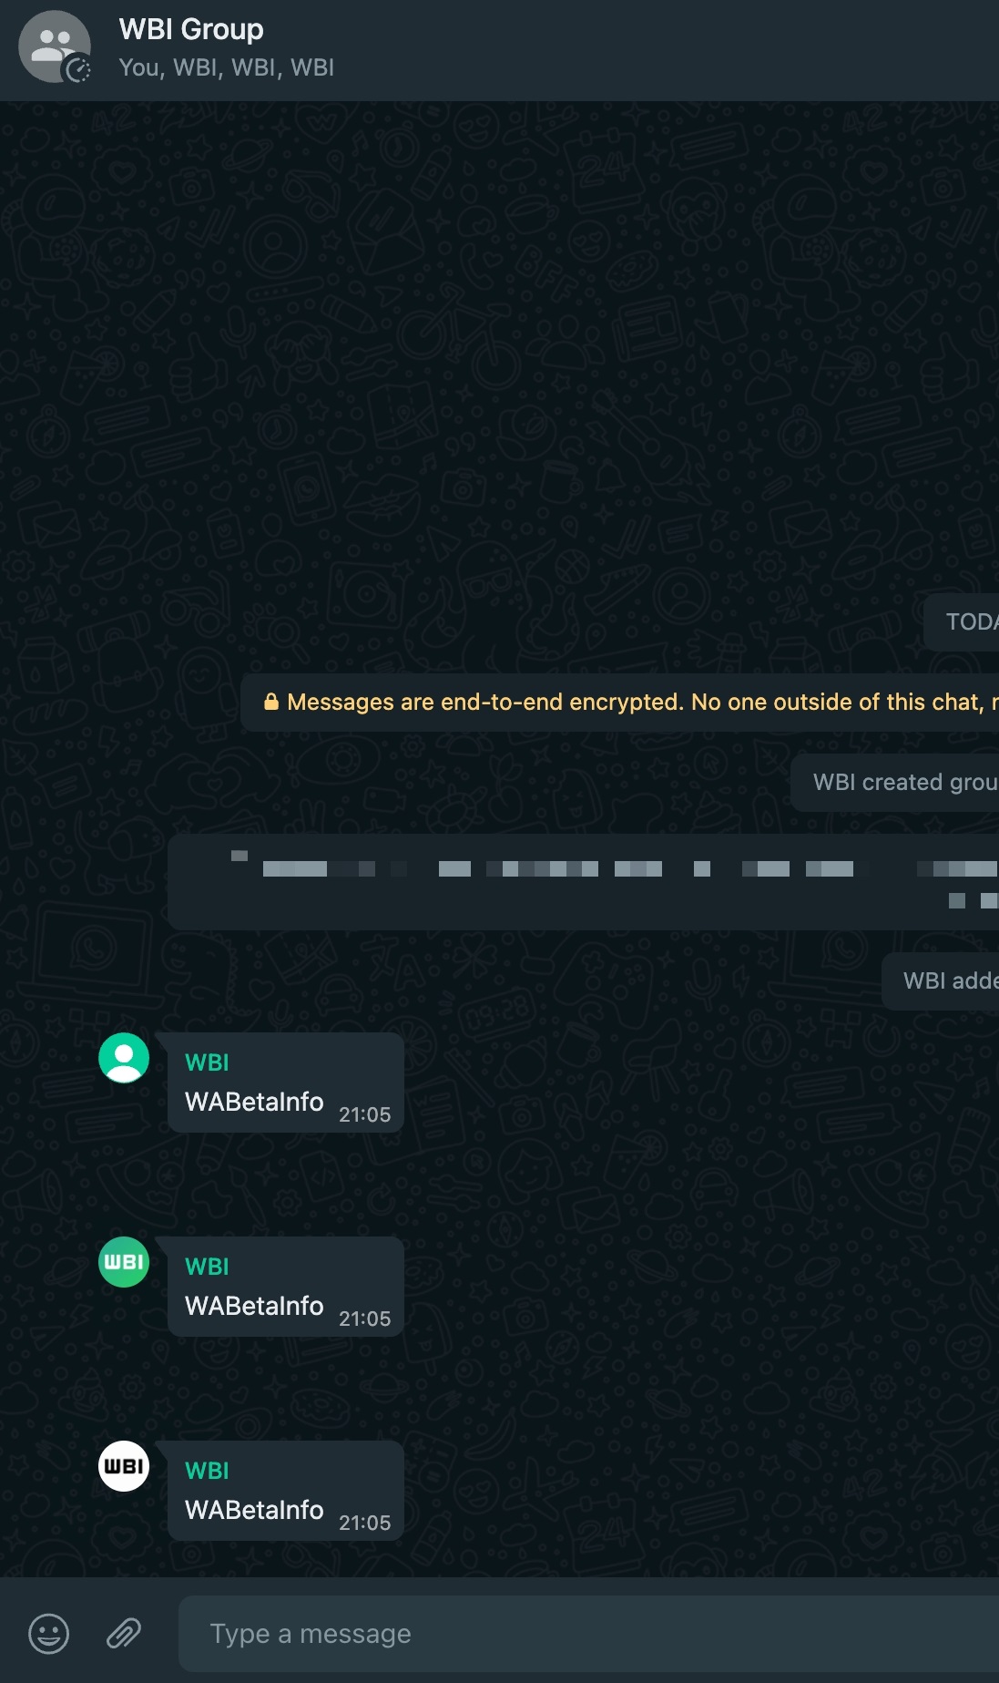
Task: Click the sender name WBI in second message
Action: coord(207,1267)
